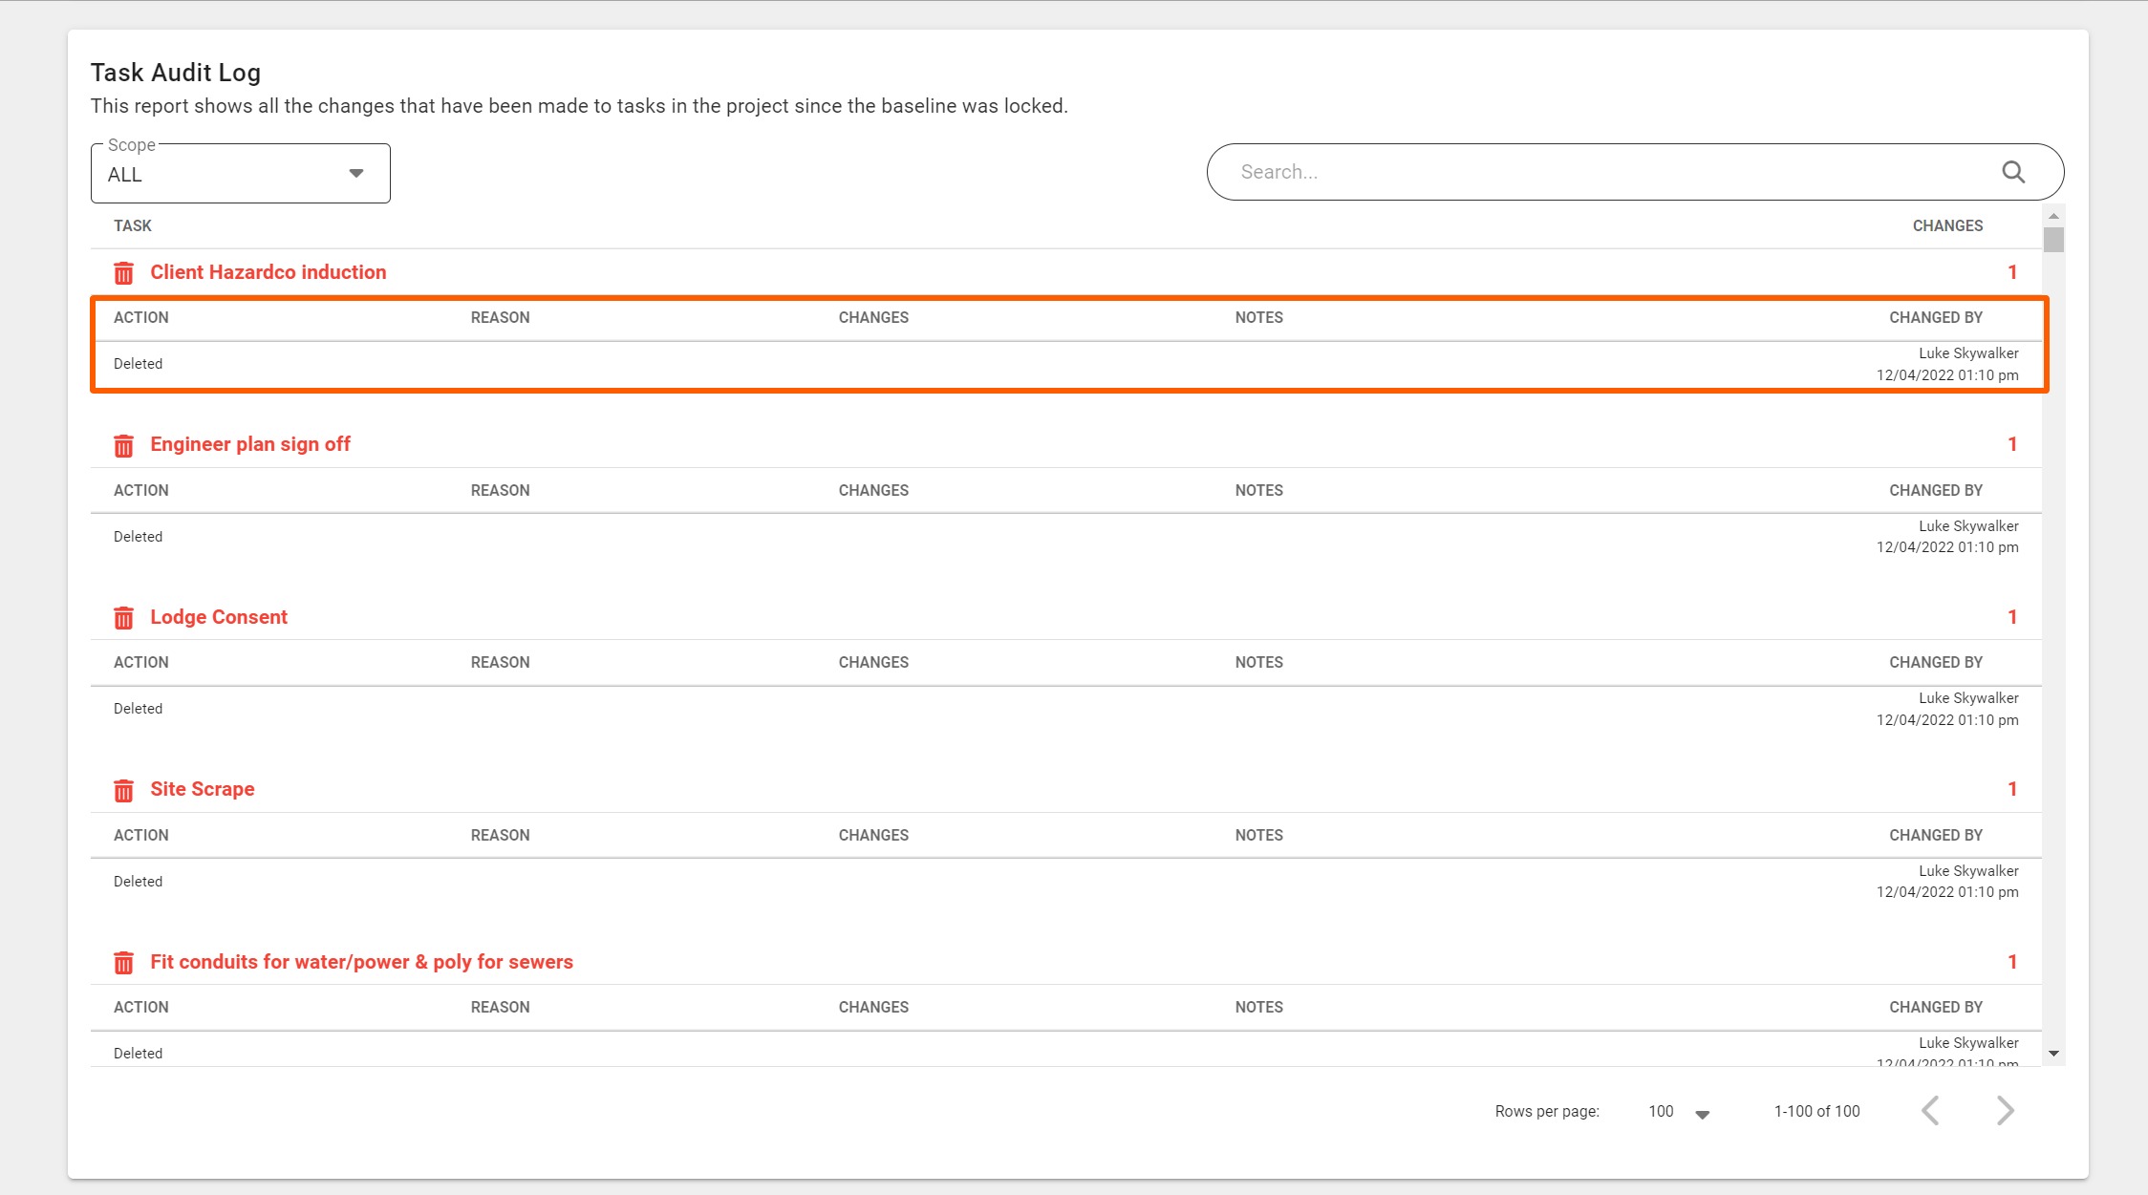
Task: Open Client Hazardco induction task
Action: 268,272
